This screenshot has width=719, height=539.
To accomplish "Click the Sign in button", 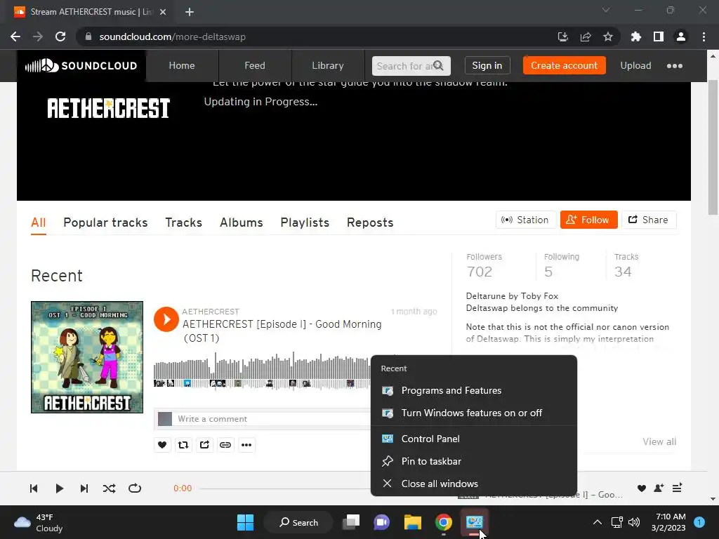I will click(x=487, y=65).
